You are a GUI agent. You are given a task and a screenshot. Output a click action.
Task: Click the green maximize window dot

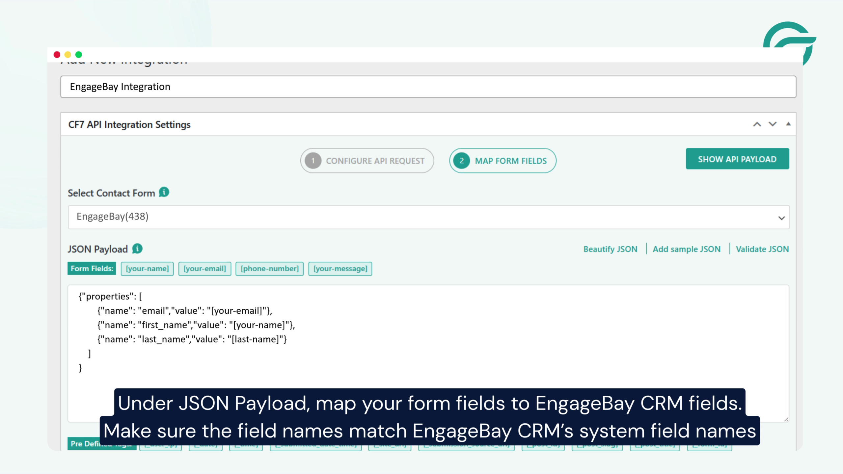point(79,55)
